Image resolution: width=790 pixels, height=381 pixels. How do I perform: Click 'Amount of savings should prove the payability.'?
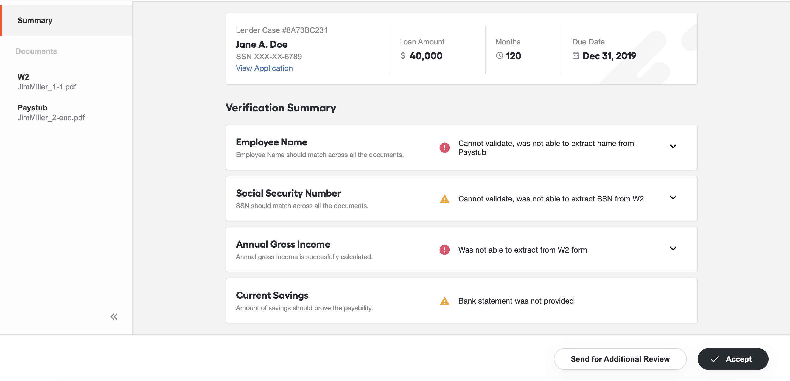(x=304, y=308)
